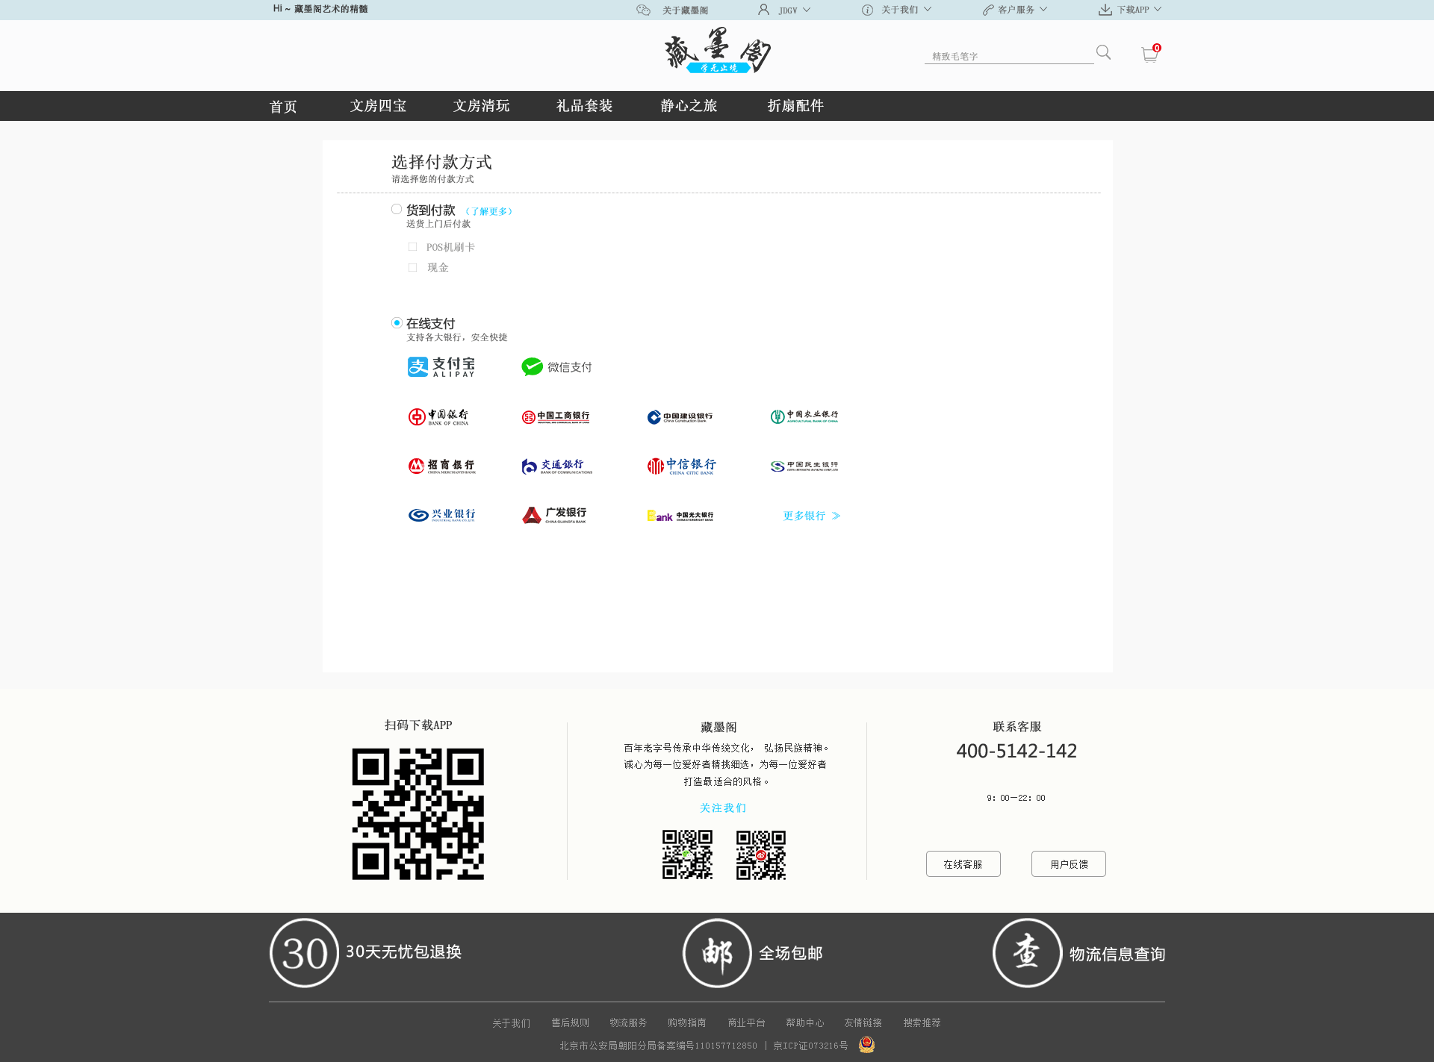
Task: Expand the 客户服务 dropdown
Action: tap(1016, 10)
